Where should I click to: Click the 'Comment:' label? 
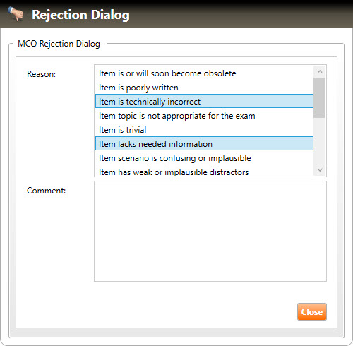(x=46, y=191)
